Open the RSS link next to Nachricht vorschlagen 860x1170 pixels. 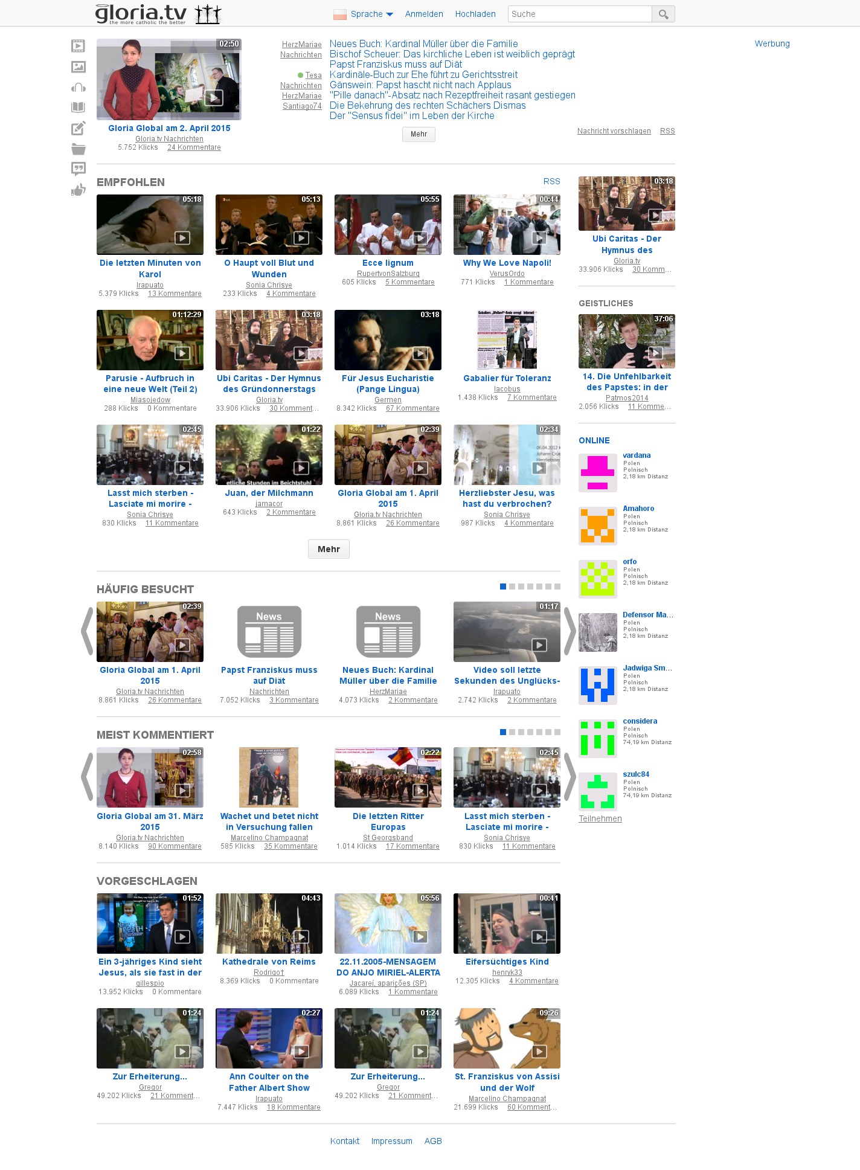(667, 131)
